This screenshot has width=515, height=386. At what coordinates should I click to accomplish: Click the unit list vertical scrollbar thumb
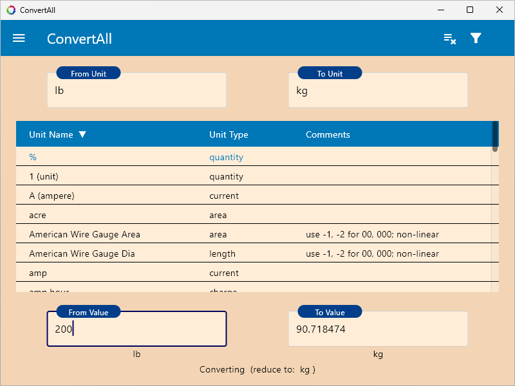point(495,135)
